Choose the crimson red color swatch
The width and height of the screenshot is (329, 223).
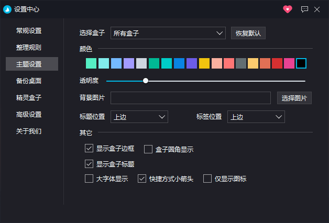click(x=277, y=63)
